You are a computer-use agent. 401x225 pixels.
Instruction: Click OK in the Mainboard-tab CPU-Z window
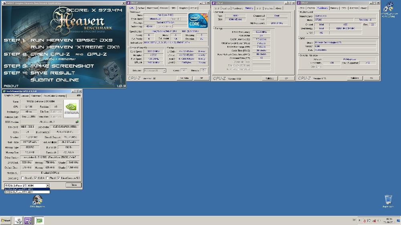pyautogui.click(x=371, y=78)
